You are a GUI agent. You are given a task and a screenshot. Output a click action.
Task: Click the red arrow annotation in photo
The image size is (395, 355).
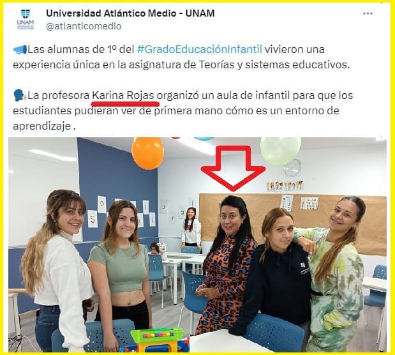click(233, 168)
